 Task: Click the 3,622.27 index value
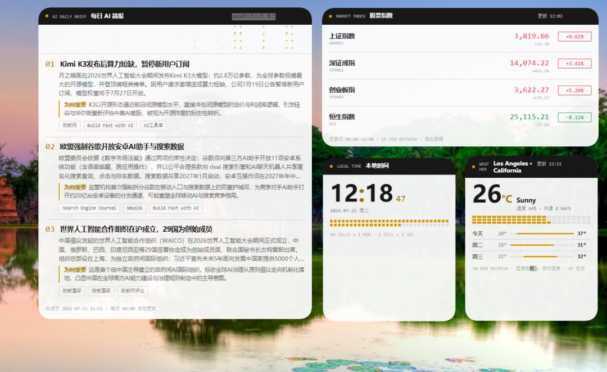tap(531, 90)
